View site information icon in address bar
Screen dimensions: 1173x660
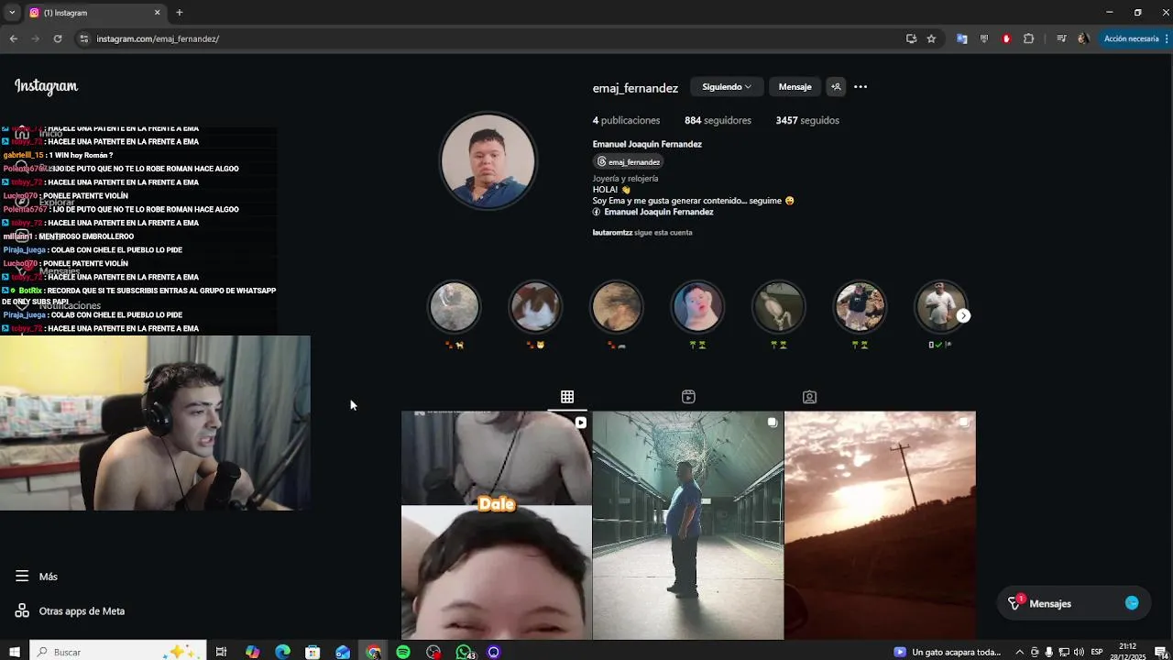pyautogui.click(x=83, y=38)
